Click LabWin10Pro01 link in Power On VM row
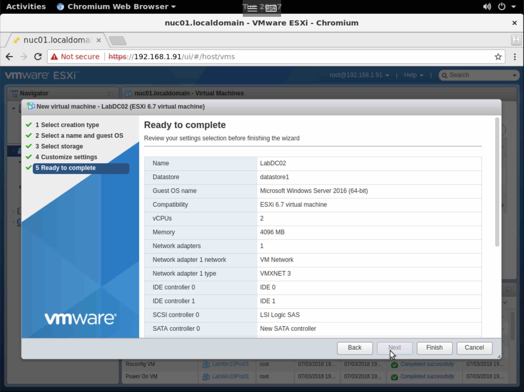 click(230, 376)
